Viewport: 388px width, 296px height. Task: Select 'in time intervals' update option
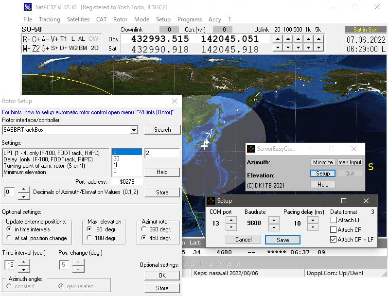pos(9,229)
